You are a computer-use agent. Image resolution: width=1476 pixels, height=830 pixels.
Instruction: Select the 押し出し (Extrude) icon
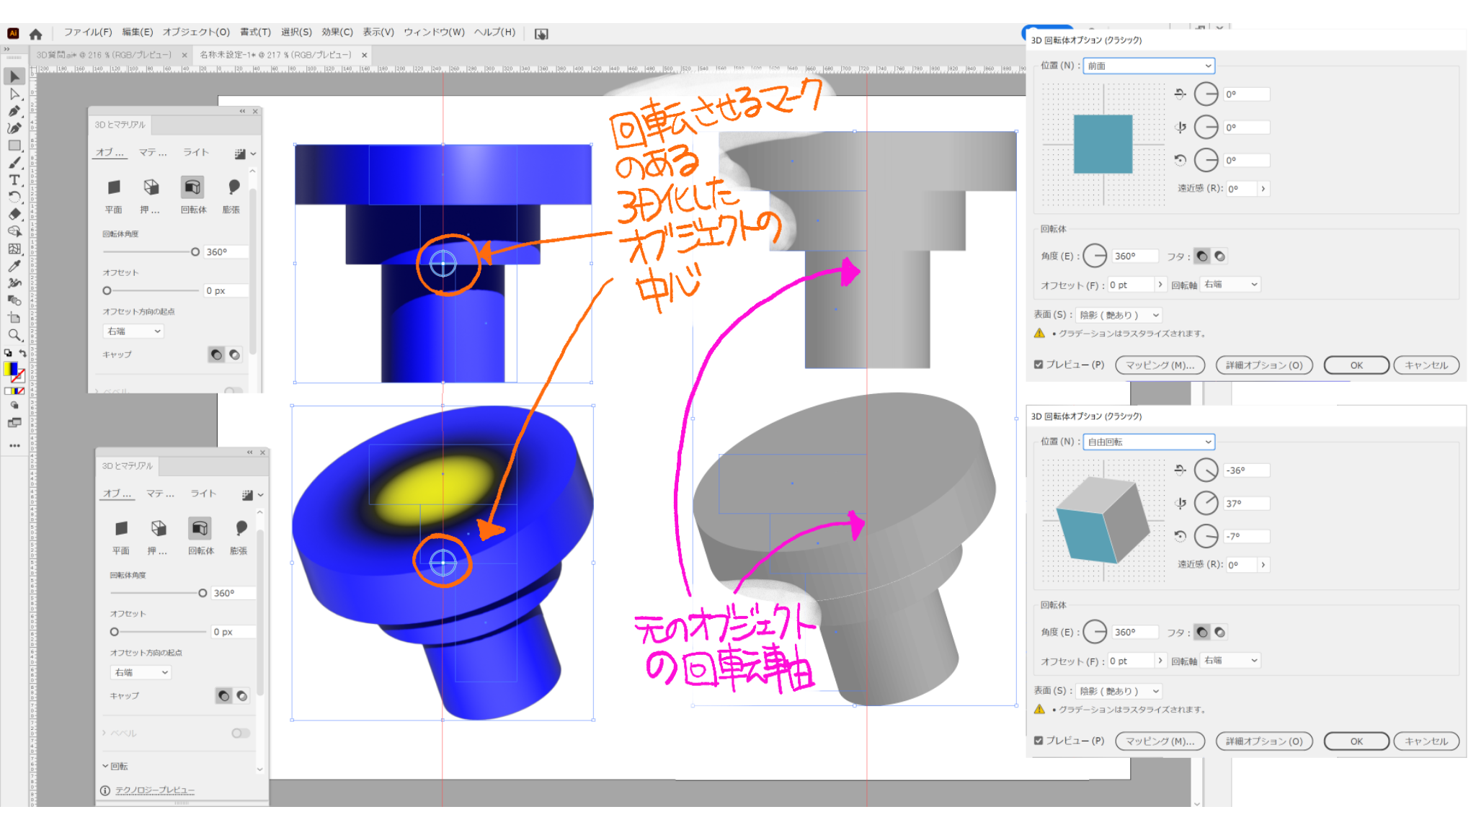point(151,187)
